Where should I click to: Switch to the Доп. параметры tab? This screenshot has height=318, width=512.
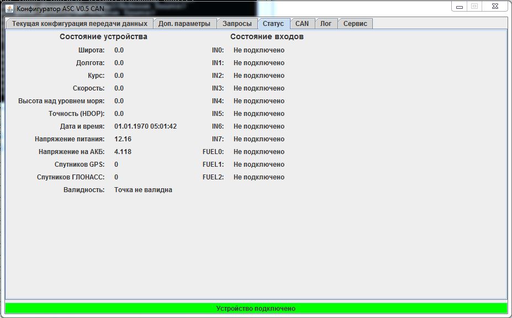click(x=184, y=24)
